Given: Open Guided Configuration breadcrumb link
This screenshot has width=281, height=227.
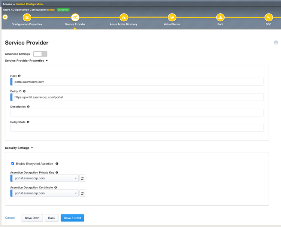Looking at the screenshot, I should [30, 4].
